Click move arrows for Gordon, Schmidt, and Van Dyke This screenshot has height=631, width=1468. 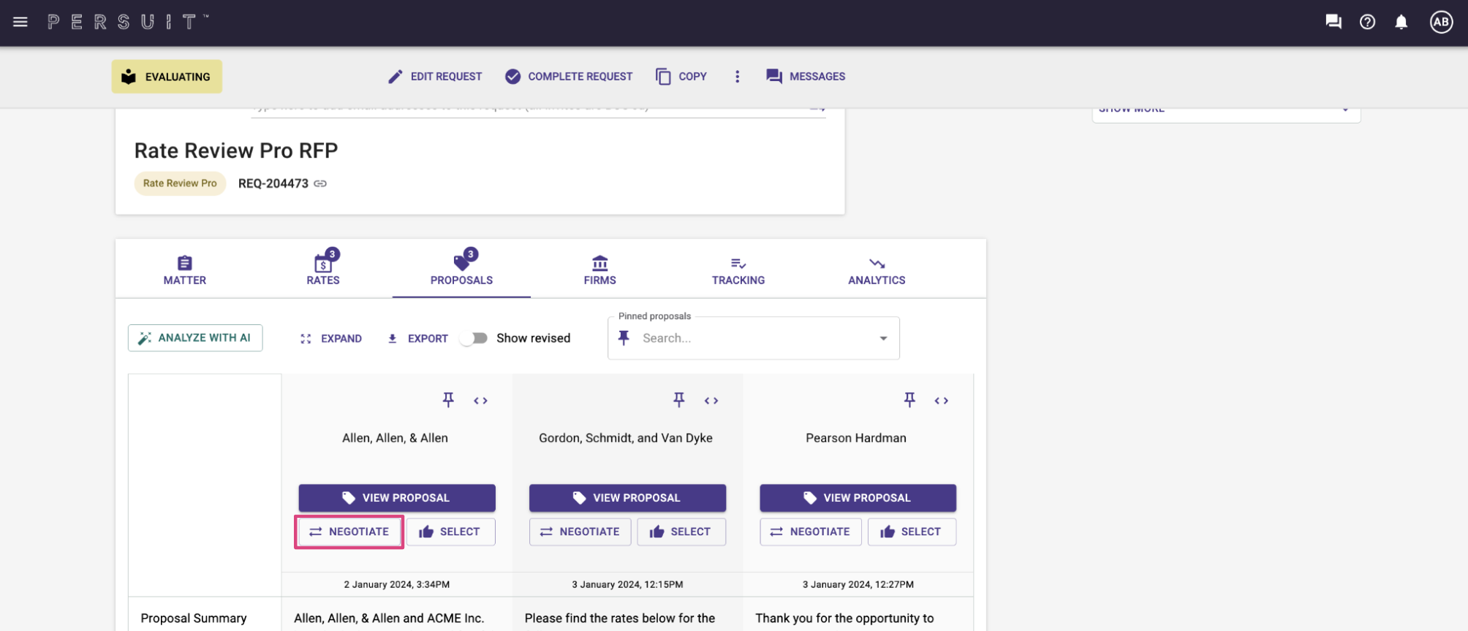(711, 400)
